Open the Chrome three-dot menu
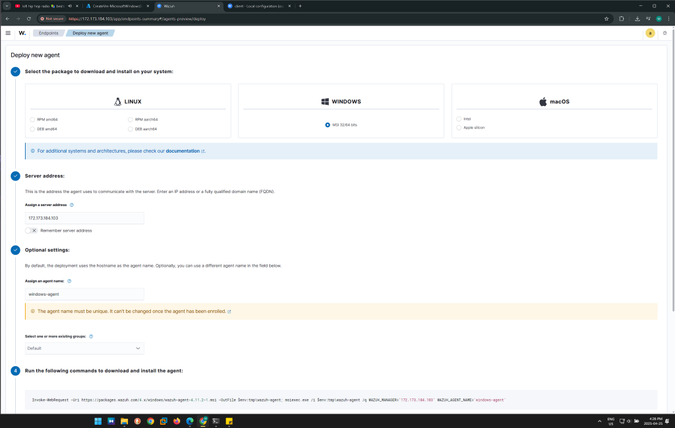The image size is (675, 428). coord(668,19)
